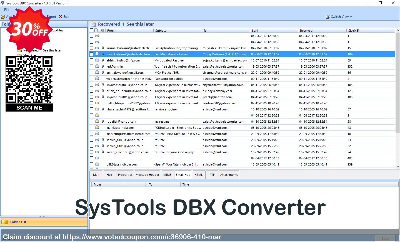
Task: Switch to the Attachments tab
Action: (229, 175)
